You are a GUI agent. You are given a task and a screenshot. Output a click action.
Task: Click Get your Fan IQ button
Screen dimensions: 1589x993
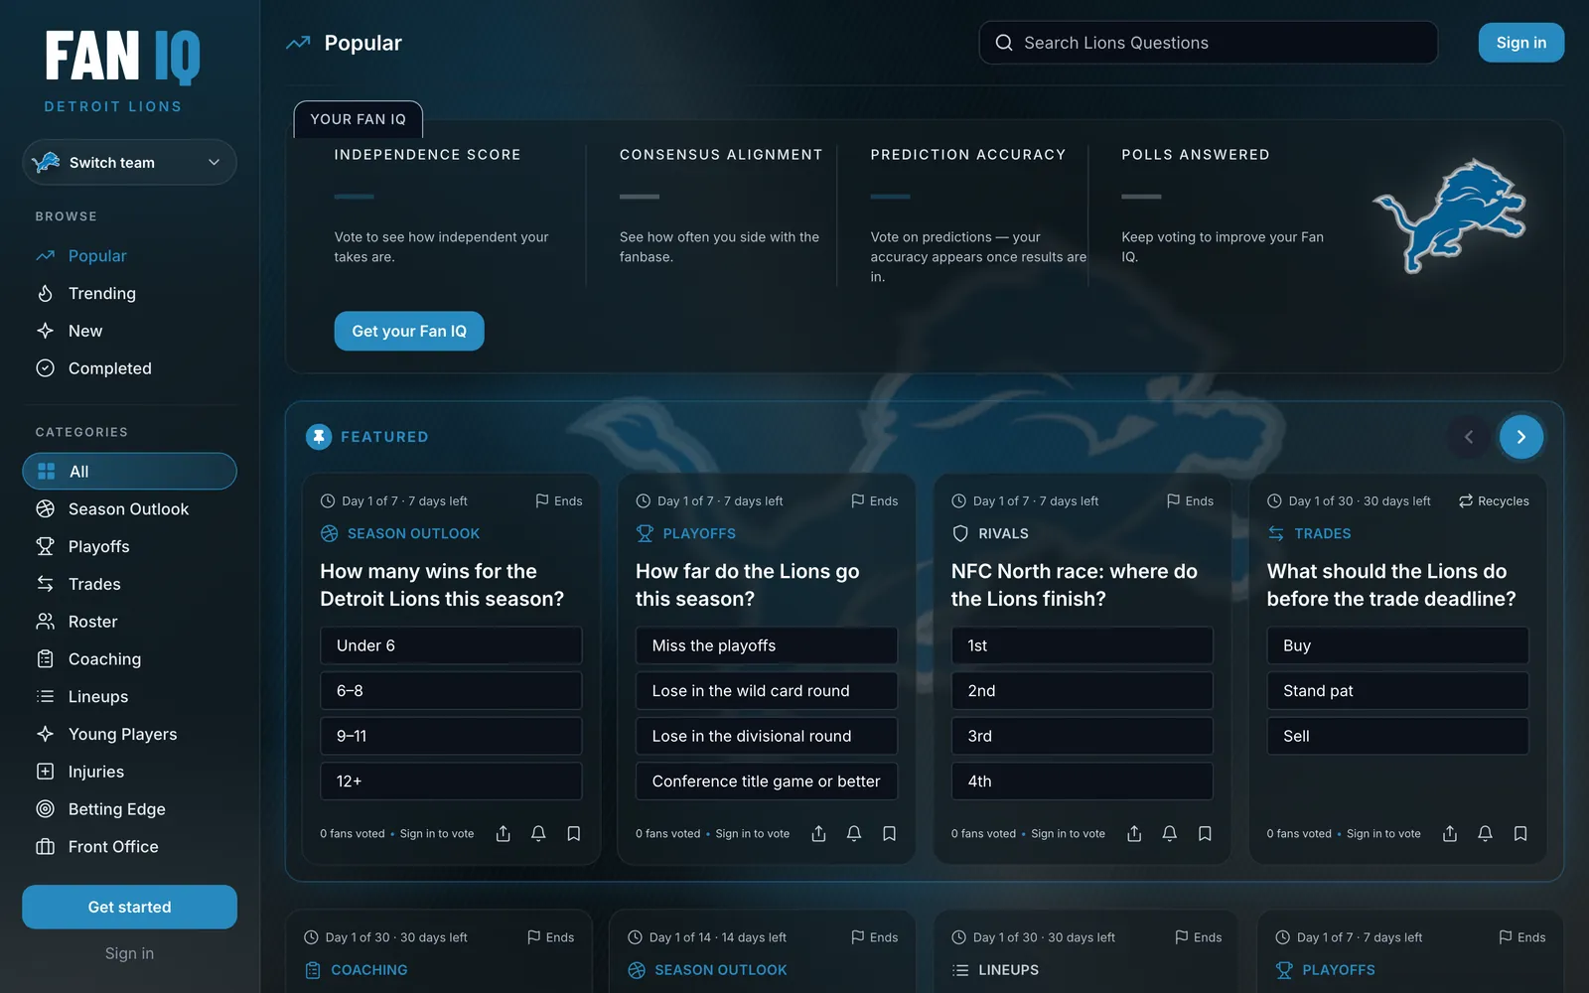coord(409,331)
